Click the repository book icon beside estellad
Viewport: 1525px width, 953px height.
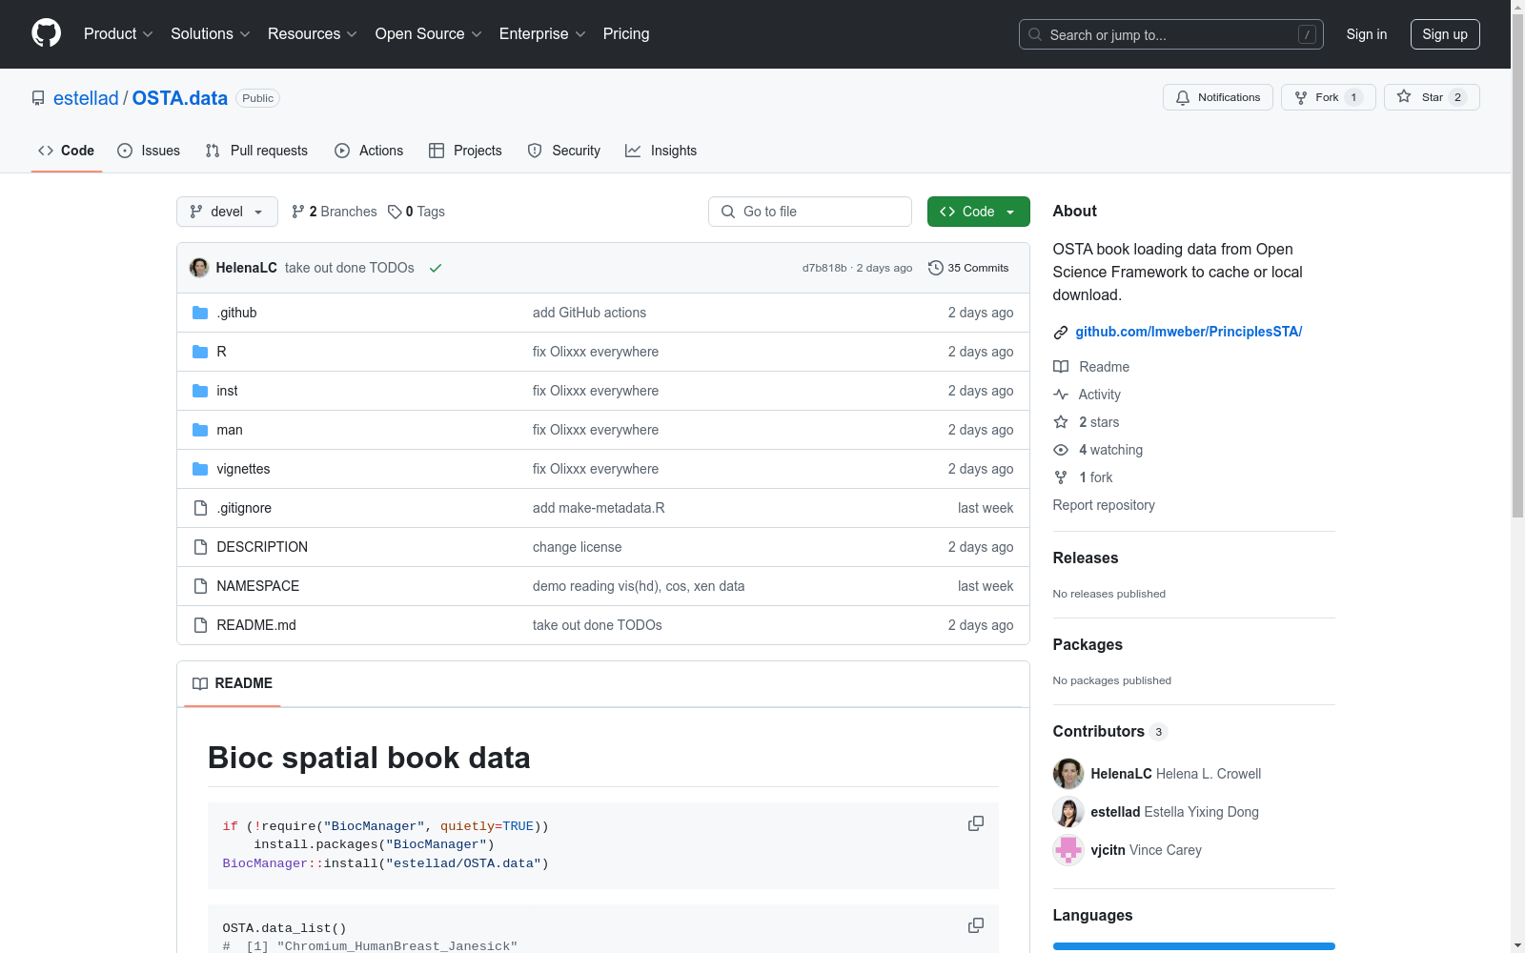[38, 98]
